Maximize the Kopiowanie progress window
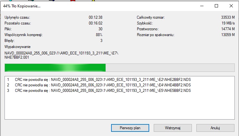This screenshot has width=239, height=136. [216, 6]
